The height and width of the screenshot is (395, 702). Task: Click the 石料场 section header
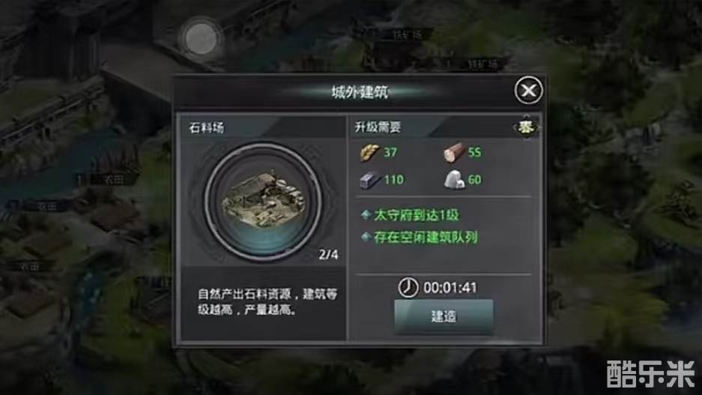click(206, 128)
